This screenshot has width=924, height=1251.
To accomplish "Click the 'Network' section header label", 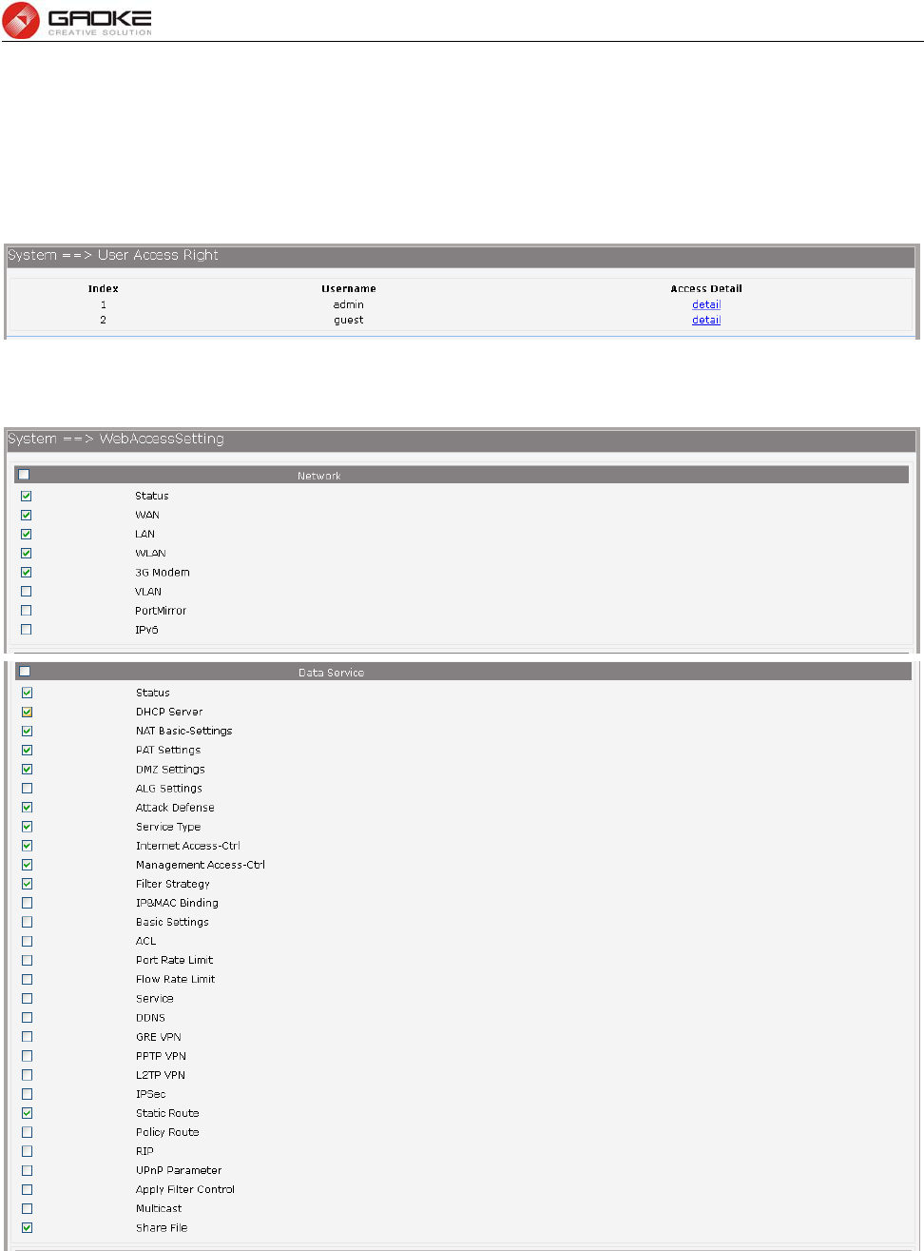I will [319, 476].
